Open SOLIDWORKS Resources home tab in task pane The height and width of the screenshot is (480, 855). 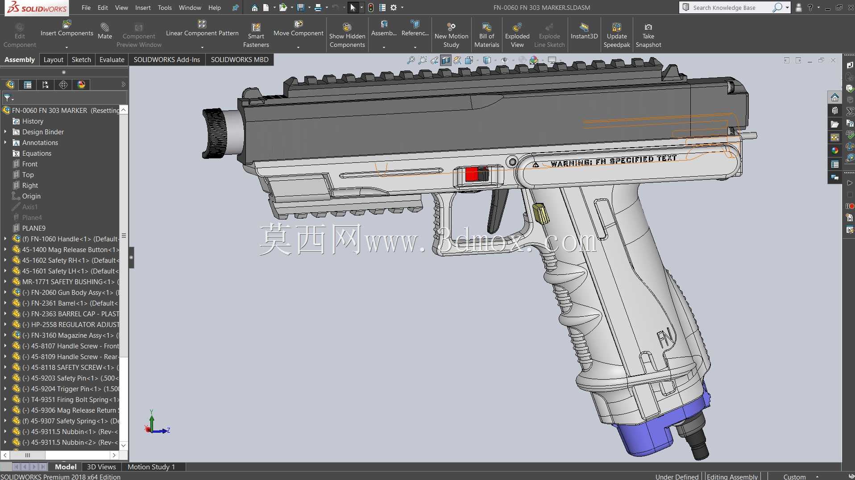point(835,98)
